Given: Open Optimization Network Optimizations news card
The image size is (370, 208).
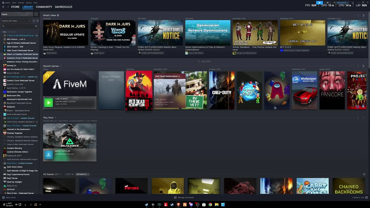Looking at the screenshot, I should click(x=208, y=33).
